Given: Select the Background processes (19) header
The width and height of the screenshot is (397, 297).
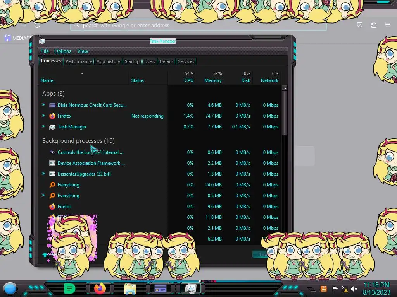Looking at the screenshot, I should (78, 141).
